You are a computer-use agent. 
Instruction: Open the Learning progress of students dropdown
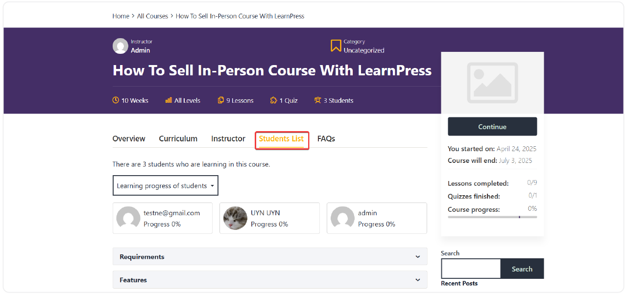pyautogui.click(x=165, y=185)
